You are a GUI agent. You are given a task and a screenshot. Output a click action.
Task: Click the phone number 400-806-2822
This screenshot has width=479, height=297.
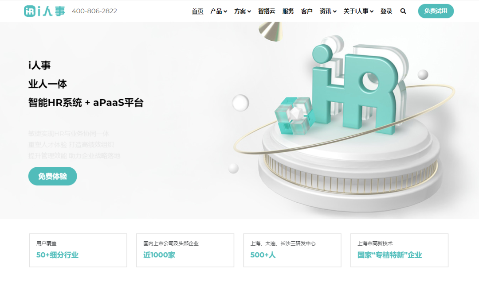pyautogui.click(x=94, y=11)
